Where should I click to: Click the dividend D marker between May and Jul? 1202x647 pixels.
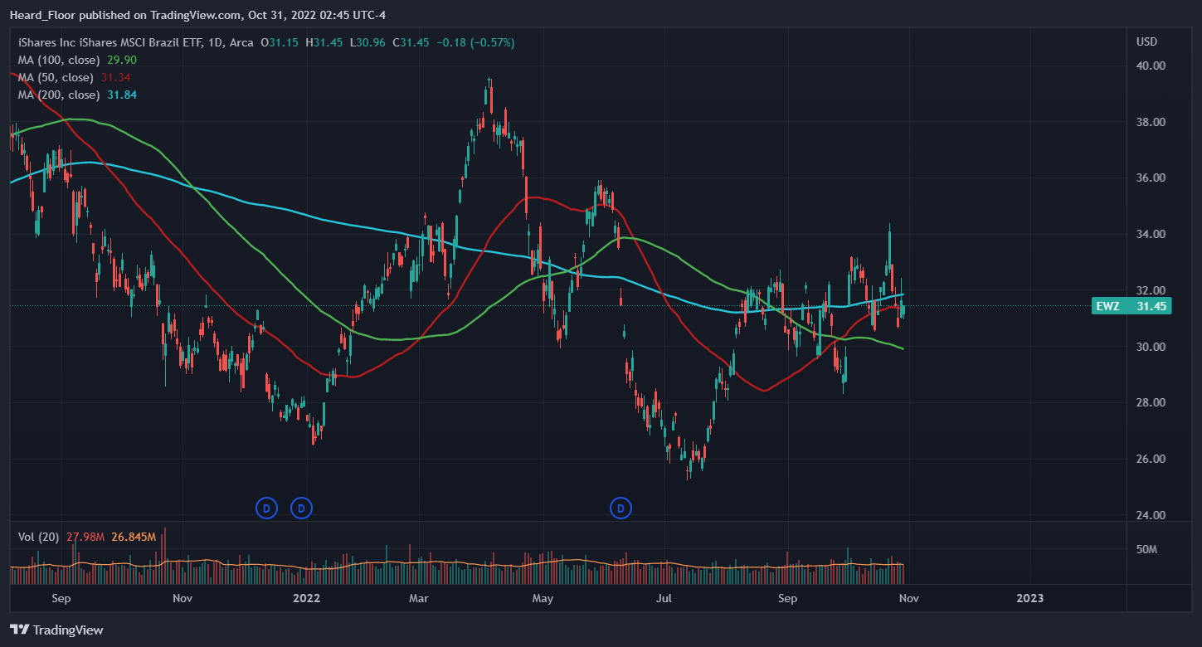tap(620, 507)
